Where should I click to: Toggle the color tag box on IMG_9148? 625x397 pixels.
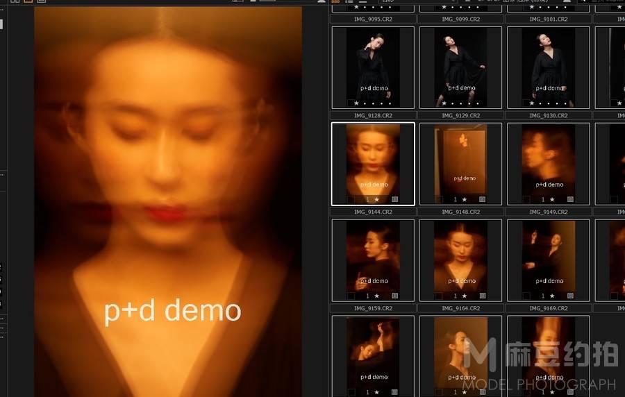[x=438, y=199]
